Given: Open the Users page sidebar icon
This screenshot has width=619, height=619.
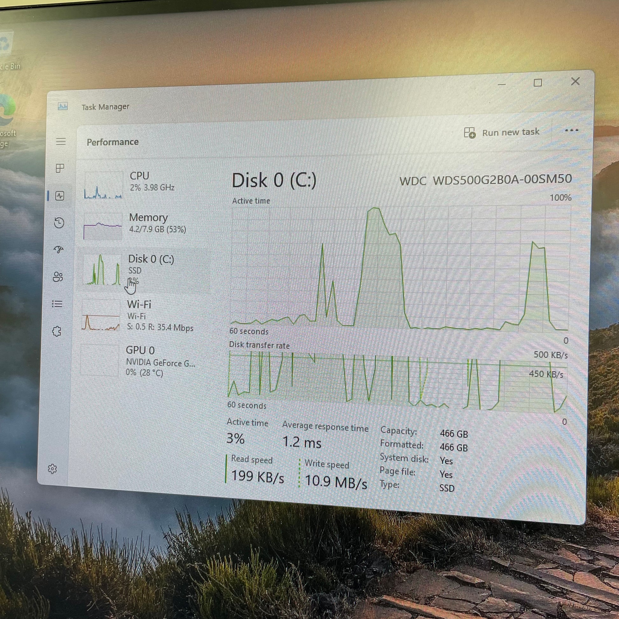Looking at the screenshot, I should [x=58, y=276].
